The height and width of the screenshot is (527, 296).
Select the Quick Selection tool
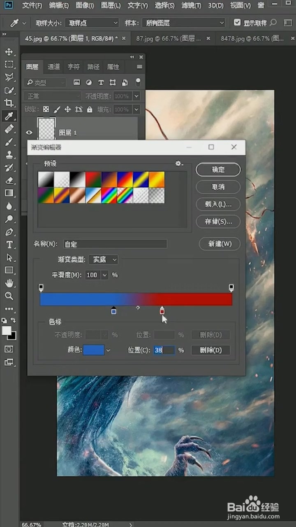[x=9, y=90]
